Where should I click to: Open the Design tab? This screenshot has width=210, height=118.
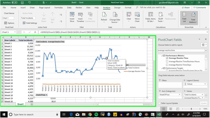117,7
